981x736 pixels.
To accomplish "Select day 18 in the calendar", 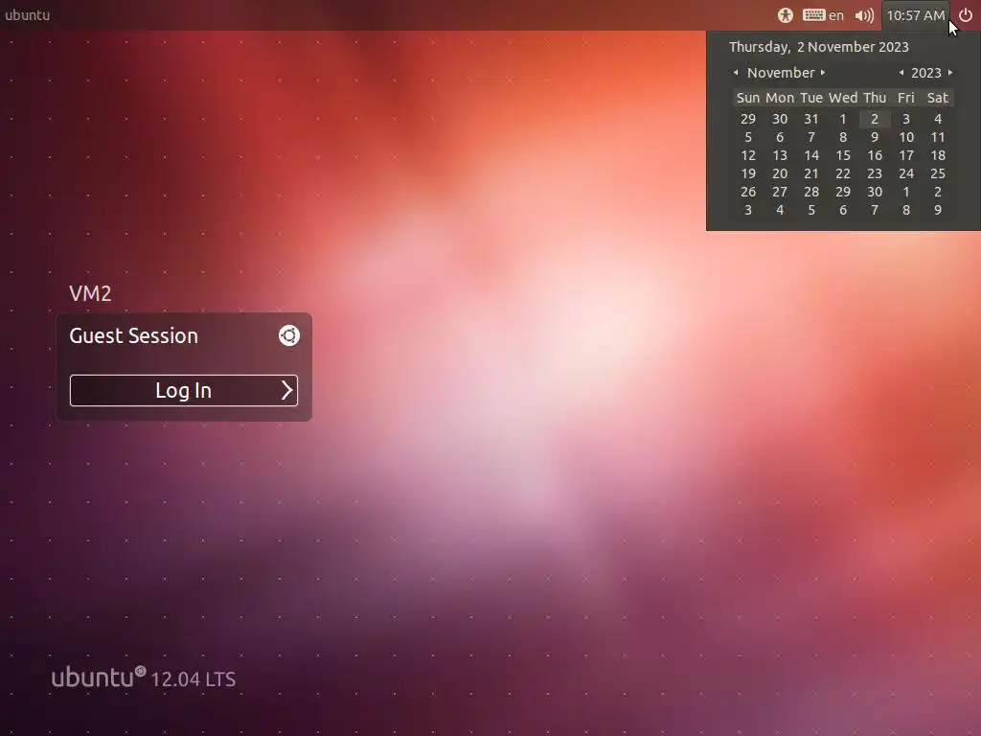I will tap(938, 155).
